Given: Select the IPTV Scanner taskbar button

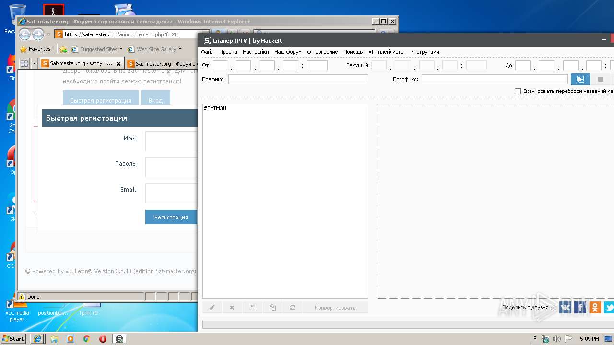Looking at the screenshot, I should [x=119, y=339].
